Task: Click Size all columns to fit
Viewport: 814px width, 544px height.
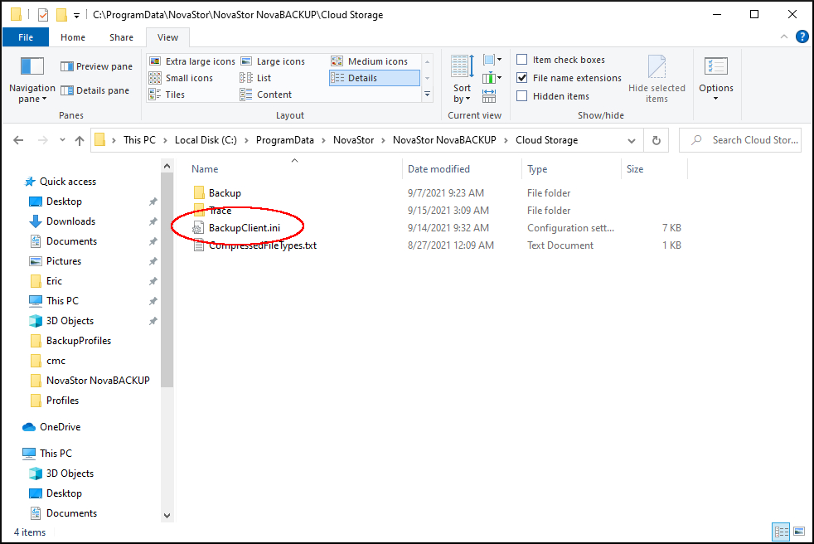Action: (489, 96)
